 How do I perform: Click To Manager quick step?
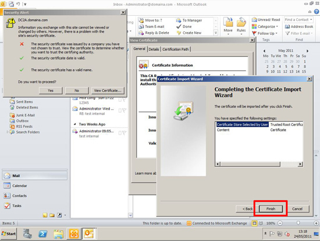189,20
